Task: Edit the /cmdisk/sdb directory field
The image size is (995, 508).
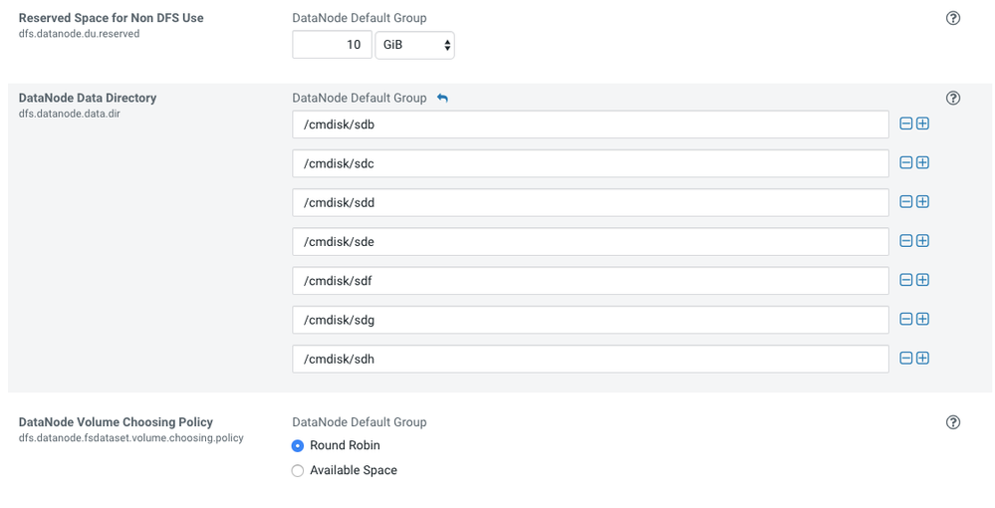Action: click(591, 125)
